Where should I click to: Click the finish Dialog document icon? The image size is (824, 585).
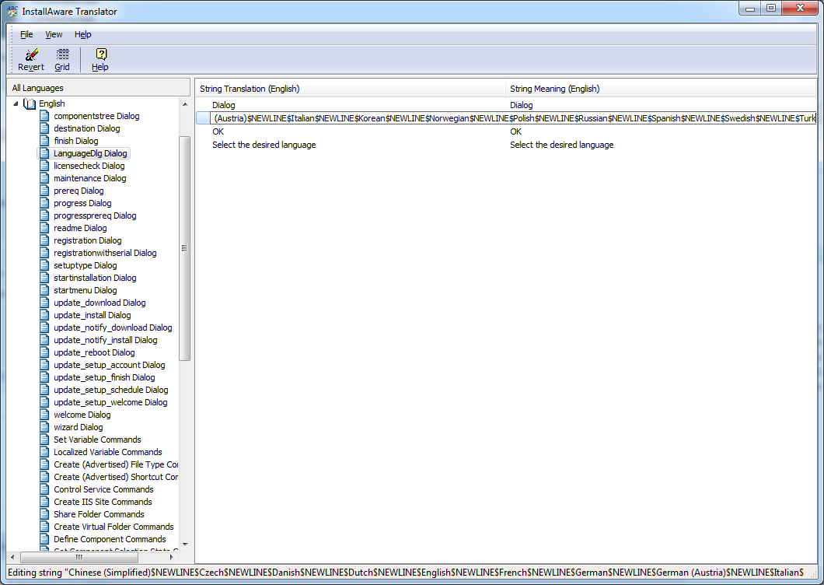(x=44, y=141)
